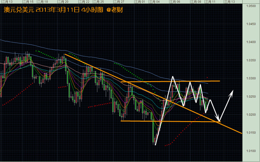Click the 1.0500 price label
This screenshot has height=162, width=260.
click(251, 6)
